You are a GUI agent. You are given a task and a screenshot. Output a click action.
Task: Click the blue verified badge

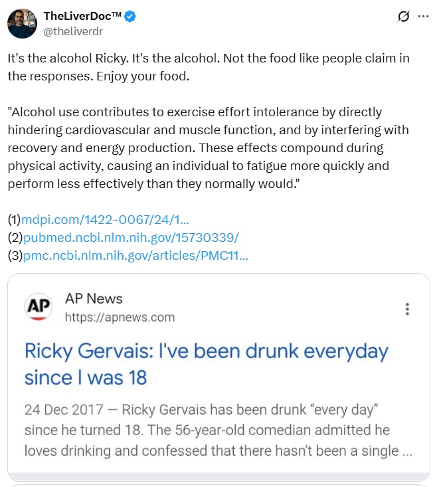(131, 17)
